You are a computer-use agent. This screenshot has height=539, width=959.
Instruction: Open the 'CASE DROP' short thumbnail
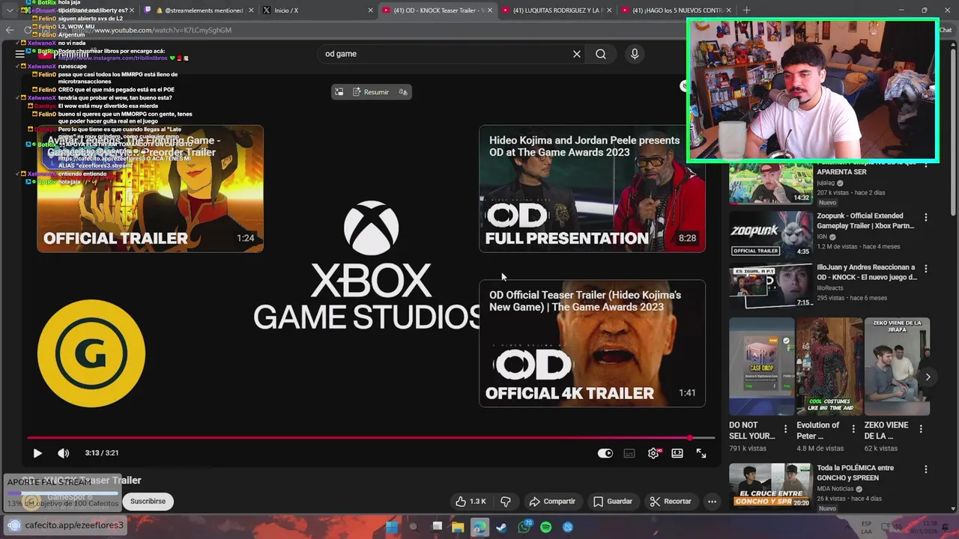pyautogui.click(x=762, y=366)
